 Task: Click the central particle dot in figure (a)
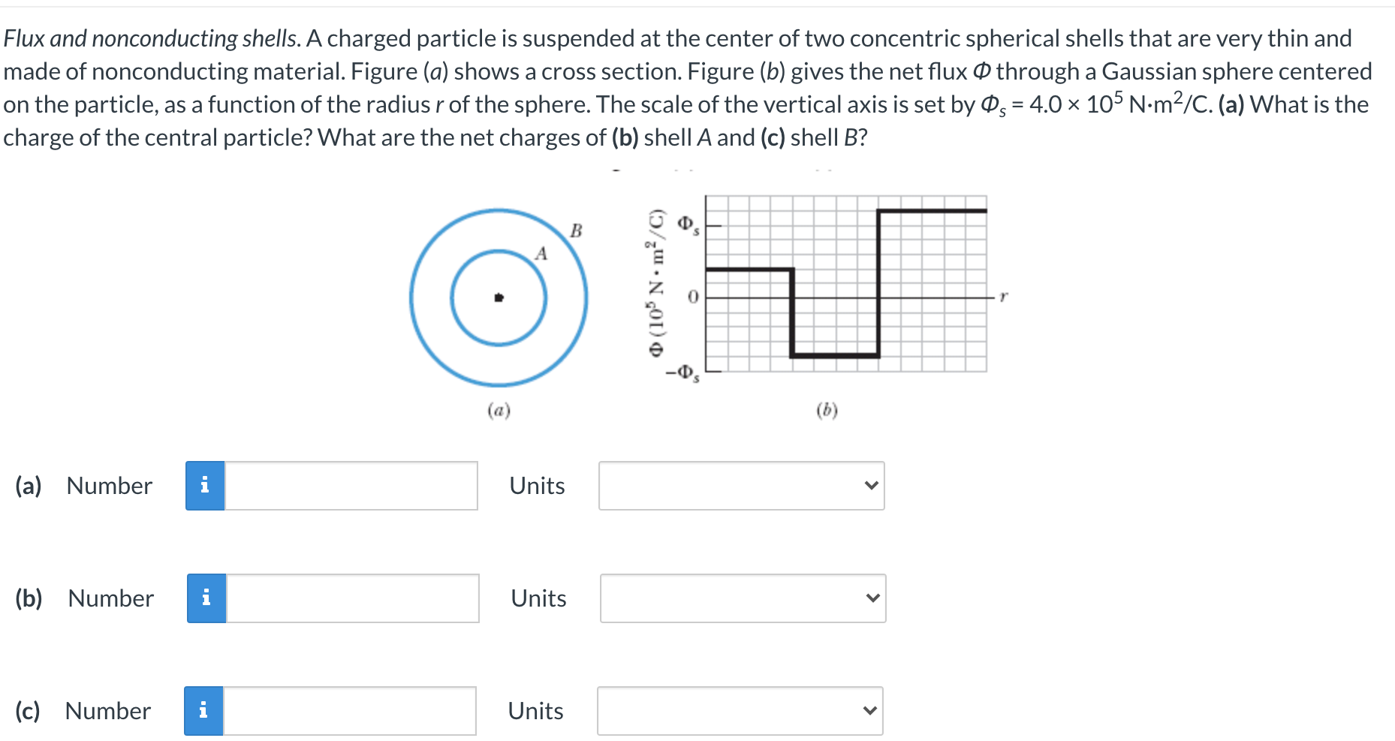pos(499,297)
